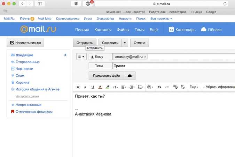Switch to the 'Темы' tab
This screenshot has width=235, height=157.
click(139, 30)
